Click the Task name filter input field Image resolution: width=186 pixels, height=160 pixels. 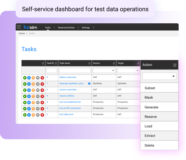[x=75, y=70]
